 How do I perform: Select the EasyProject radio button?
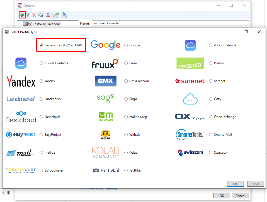pyautogui.click(x=41, y=135)
